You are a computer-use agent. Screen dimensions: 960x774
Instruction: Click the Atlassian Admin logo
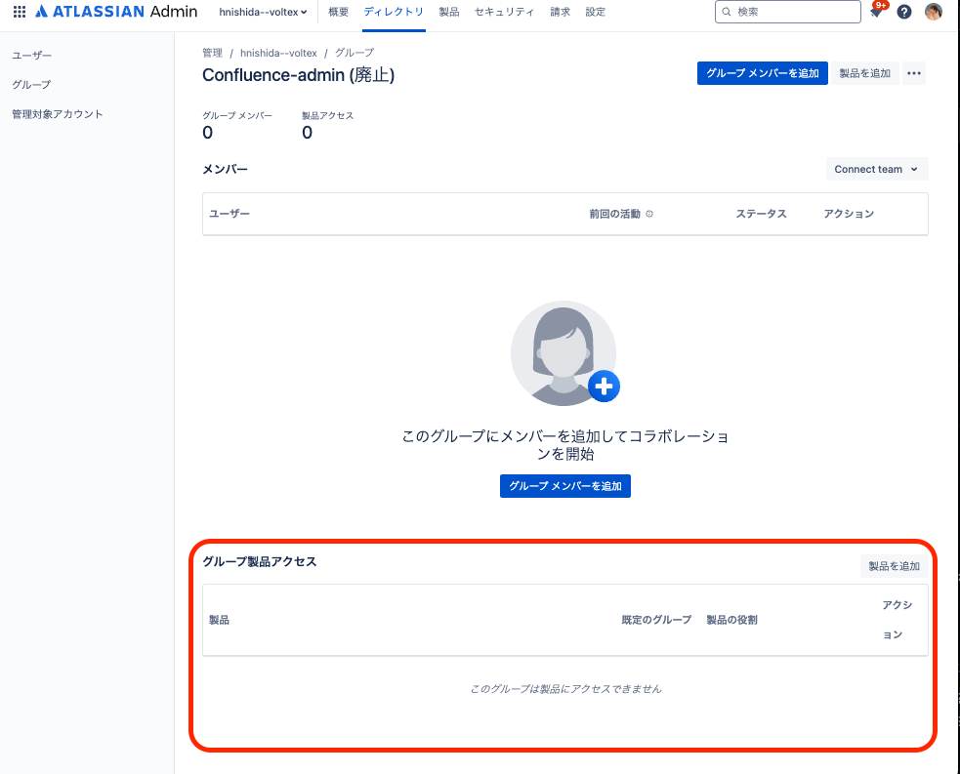point(116,12)
